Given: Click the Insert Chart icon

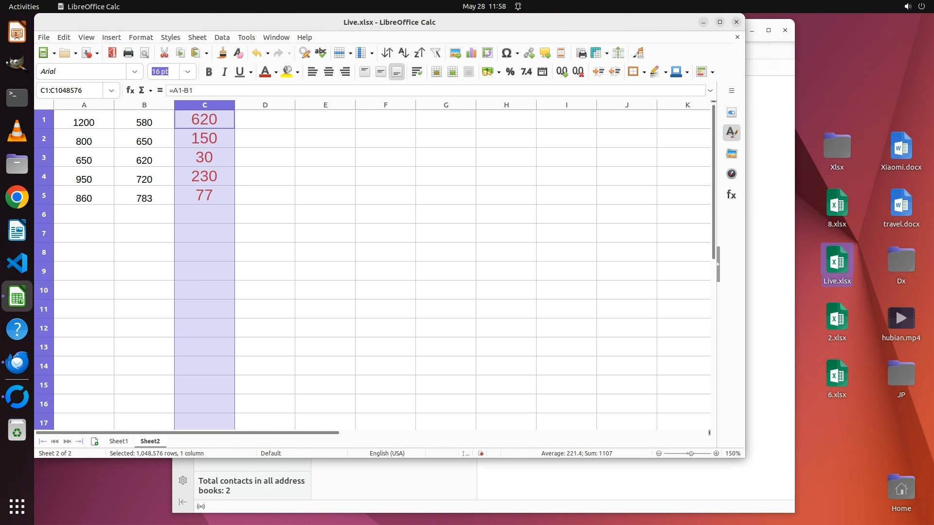Looking at the screenshot, I should click(x=471, y=53).
